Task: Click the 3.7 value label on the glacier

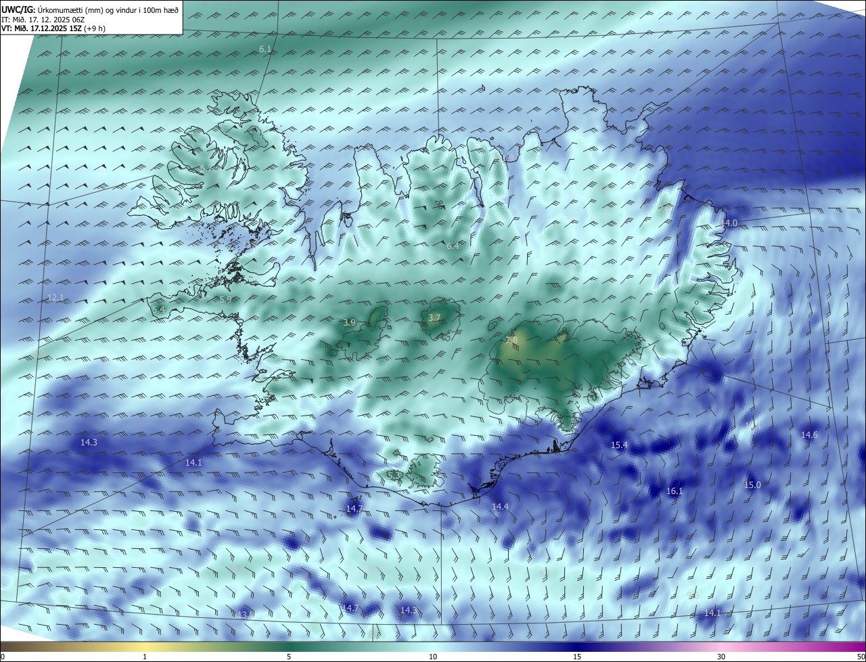Action: [434, 317]
